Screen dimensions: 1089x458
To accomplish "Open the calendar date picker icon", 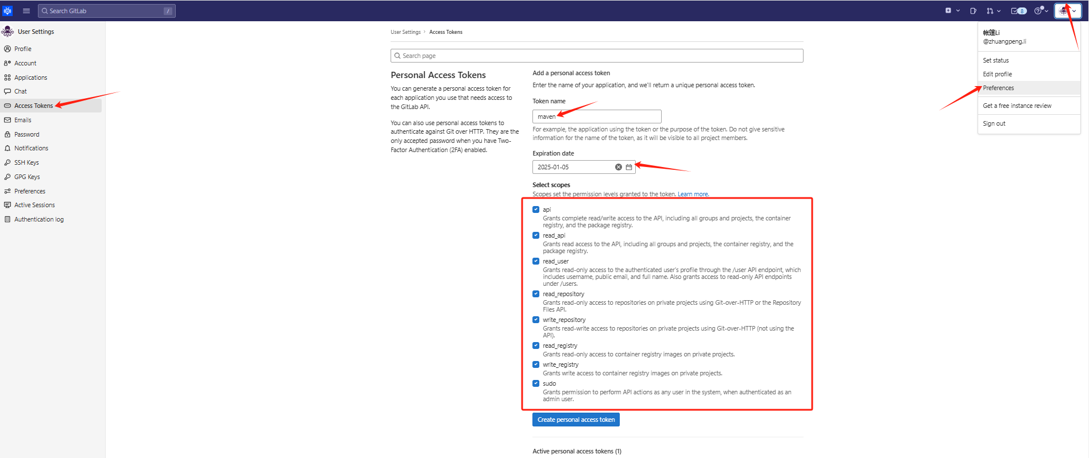I will pos(629,167).
